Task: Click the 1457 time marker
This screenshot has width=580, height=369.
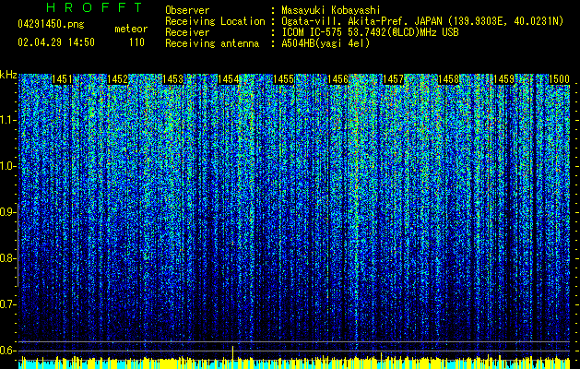Action: (393, 79)
